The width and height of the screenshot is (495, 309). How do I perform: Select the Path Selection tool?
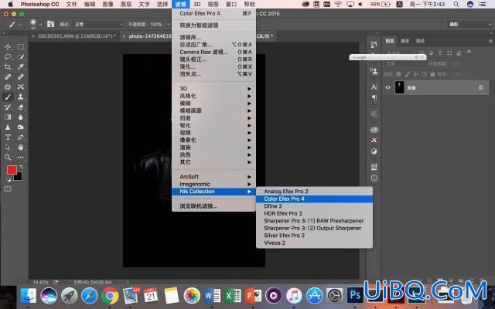pyautogui.click(x=8, y=148)
